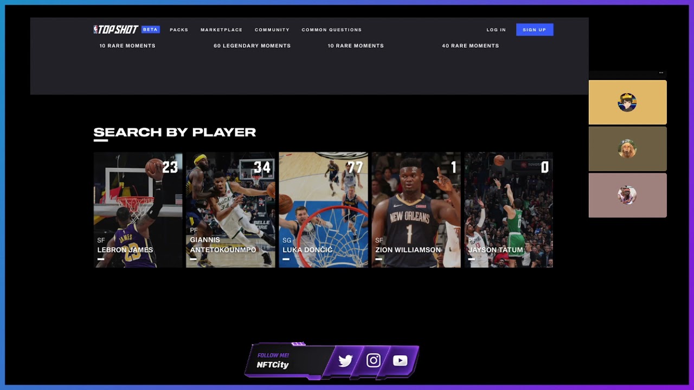Select the 60 Legendary Moments label
The image size is (694, 390).
252,46
